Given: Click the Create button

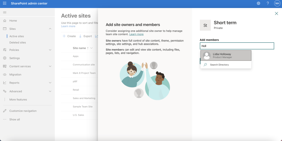Looking at the screenshot, I should click(x=69, y=36).
